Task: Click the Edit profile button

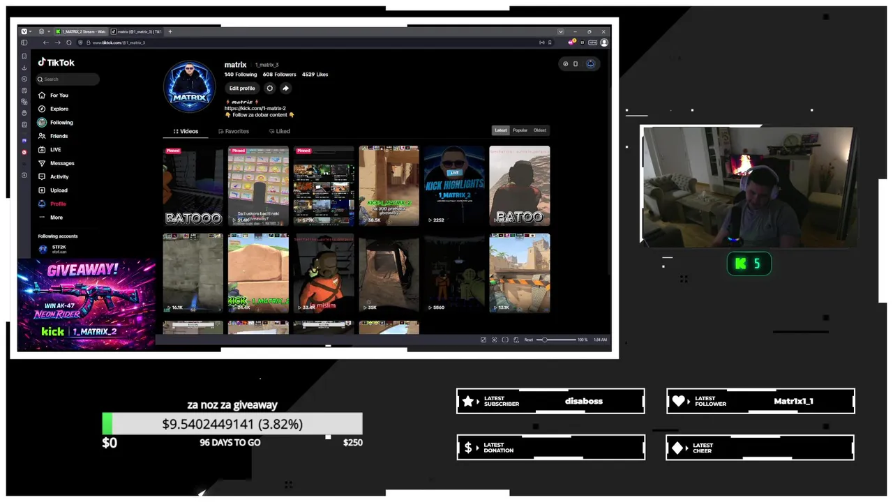Action: pyautogui.click(x=242, y=89)
